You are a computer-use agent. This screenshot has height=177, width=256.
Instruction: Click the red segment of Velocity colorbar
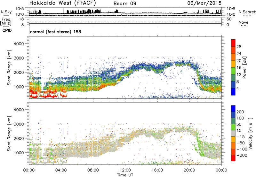[x=233, y=158]
